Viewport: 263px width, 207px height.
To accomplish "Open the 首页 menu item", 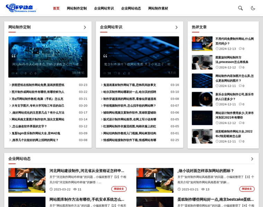I will [56, 8].
